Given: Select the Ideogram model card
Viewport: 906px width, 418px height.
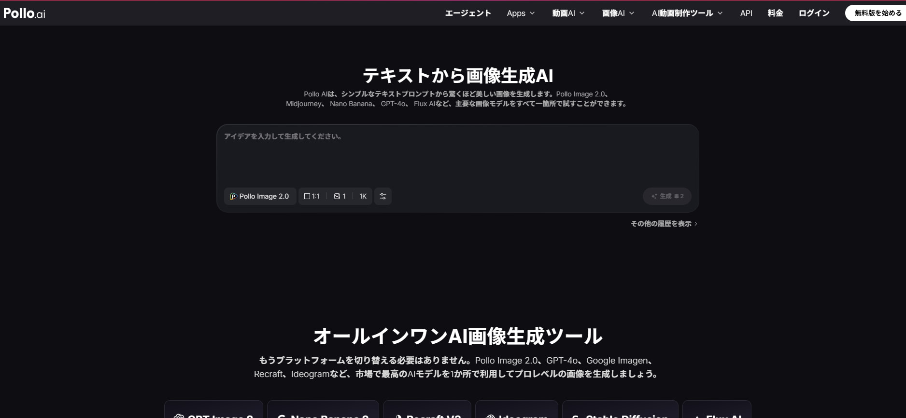Looking at the screenshot, I should tap(516, 410).
